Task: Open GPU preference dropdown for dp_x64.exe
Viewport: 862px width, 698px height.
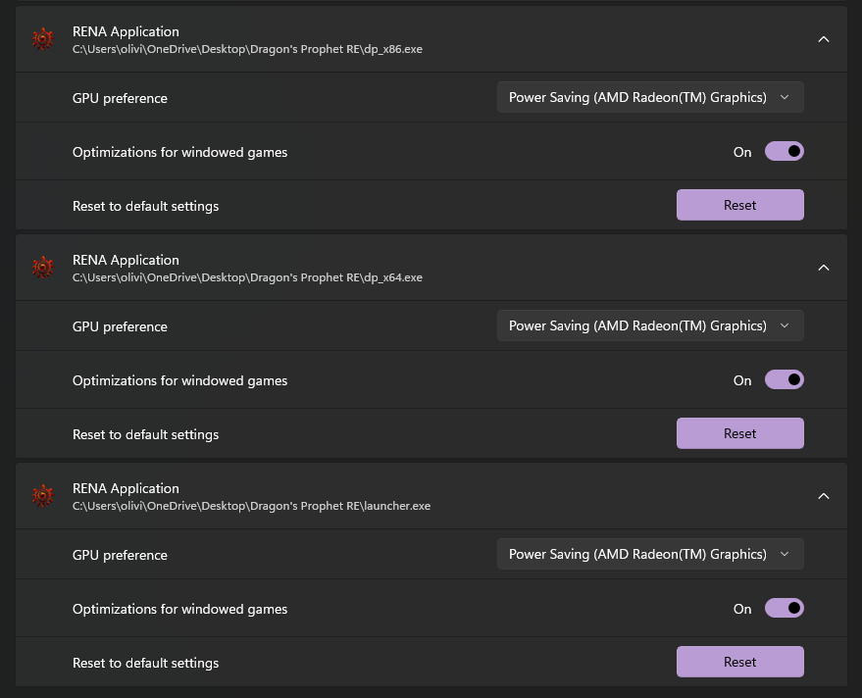Action: 650,325
